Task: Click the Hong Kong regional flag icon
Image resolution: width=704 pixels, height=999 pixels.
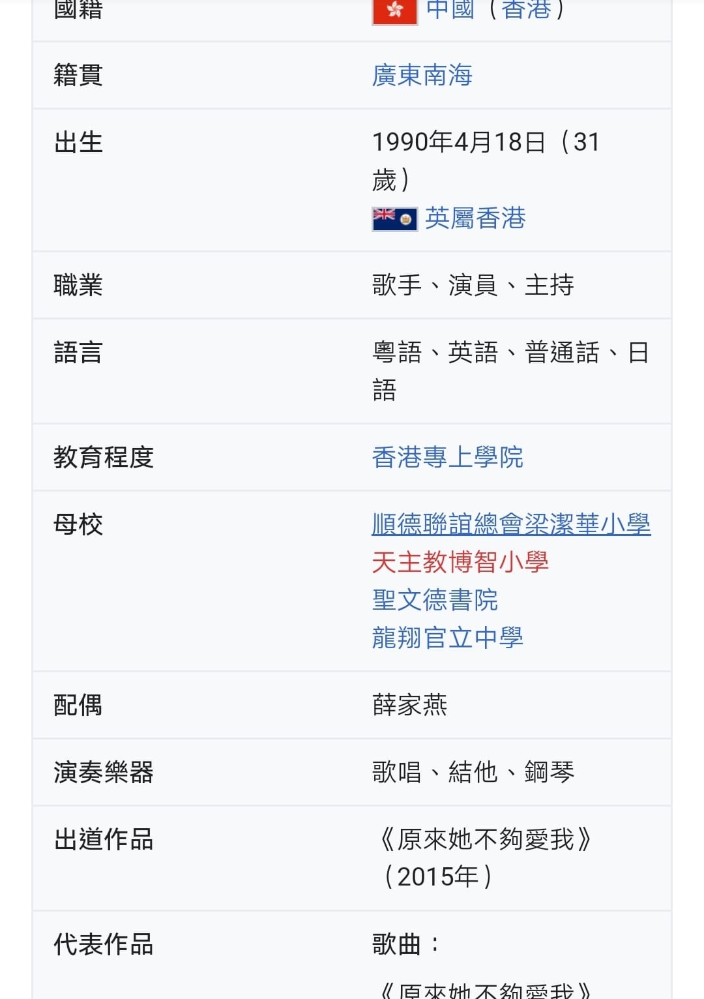Action: 394,10
